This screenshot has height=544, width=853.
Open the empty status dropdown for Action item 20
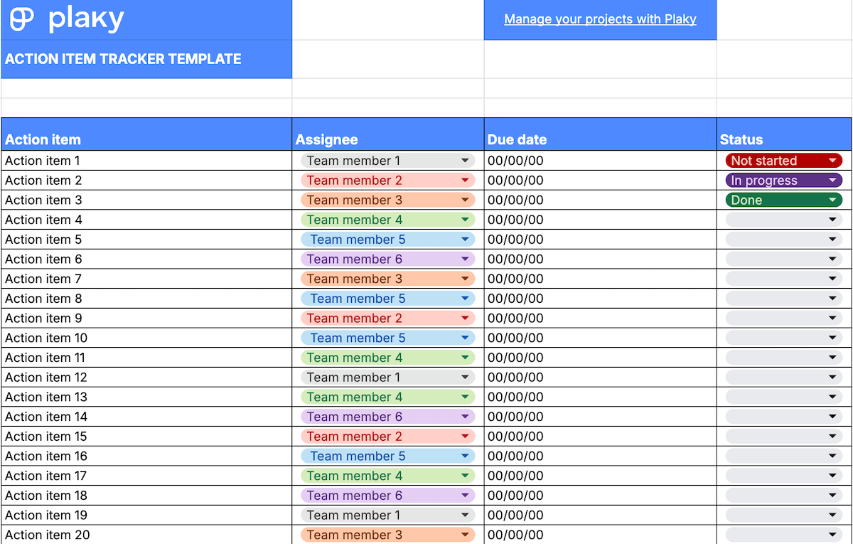point(783,535)
